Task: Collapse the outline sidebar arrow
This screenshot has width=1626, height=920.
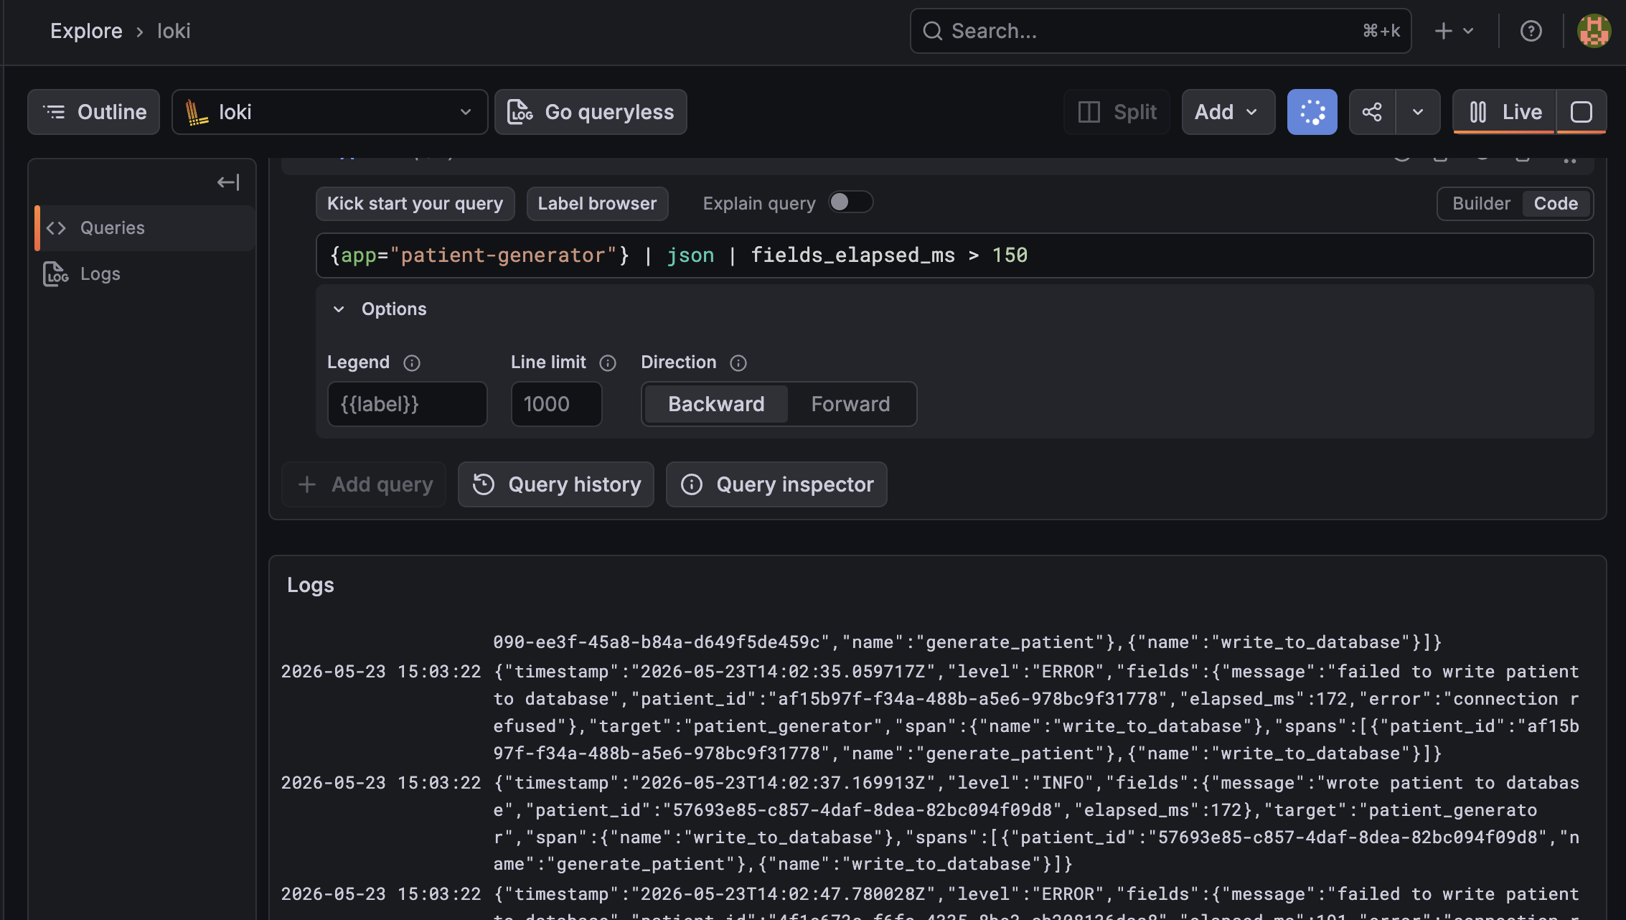Action: [228, 182]
